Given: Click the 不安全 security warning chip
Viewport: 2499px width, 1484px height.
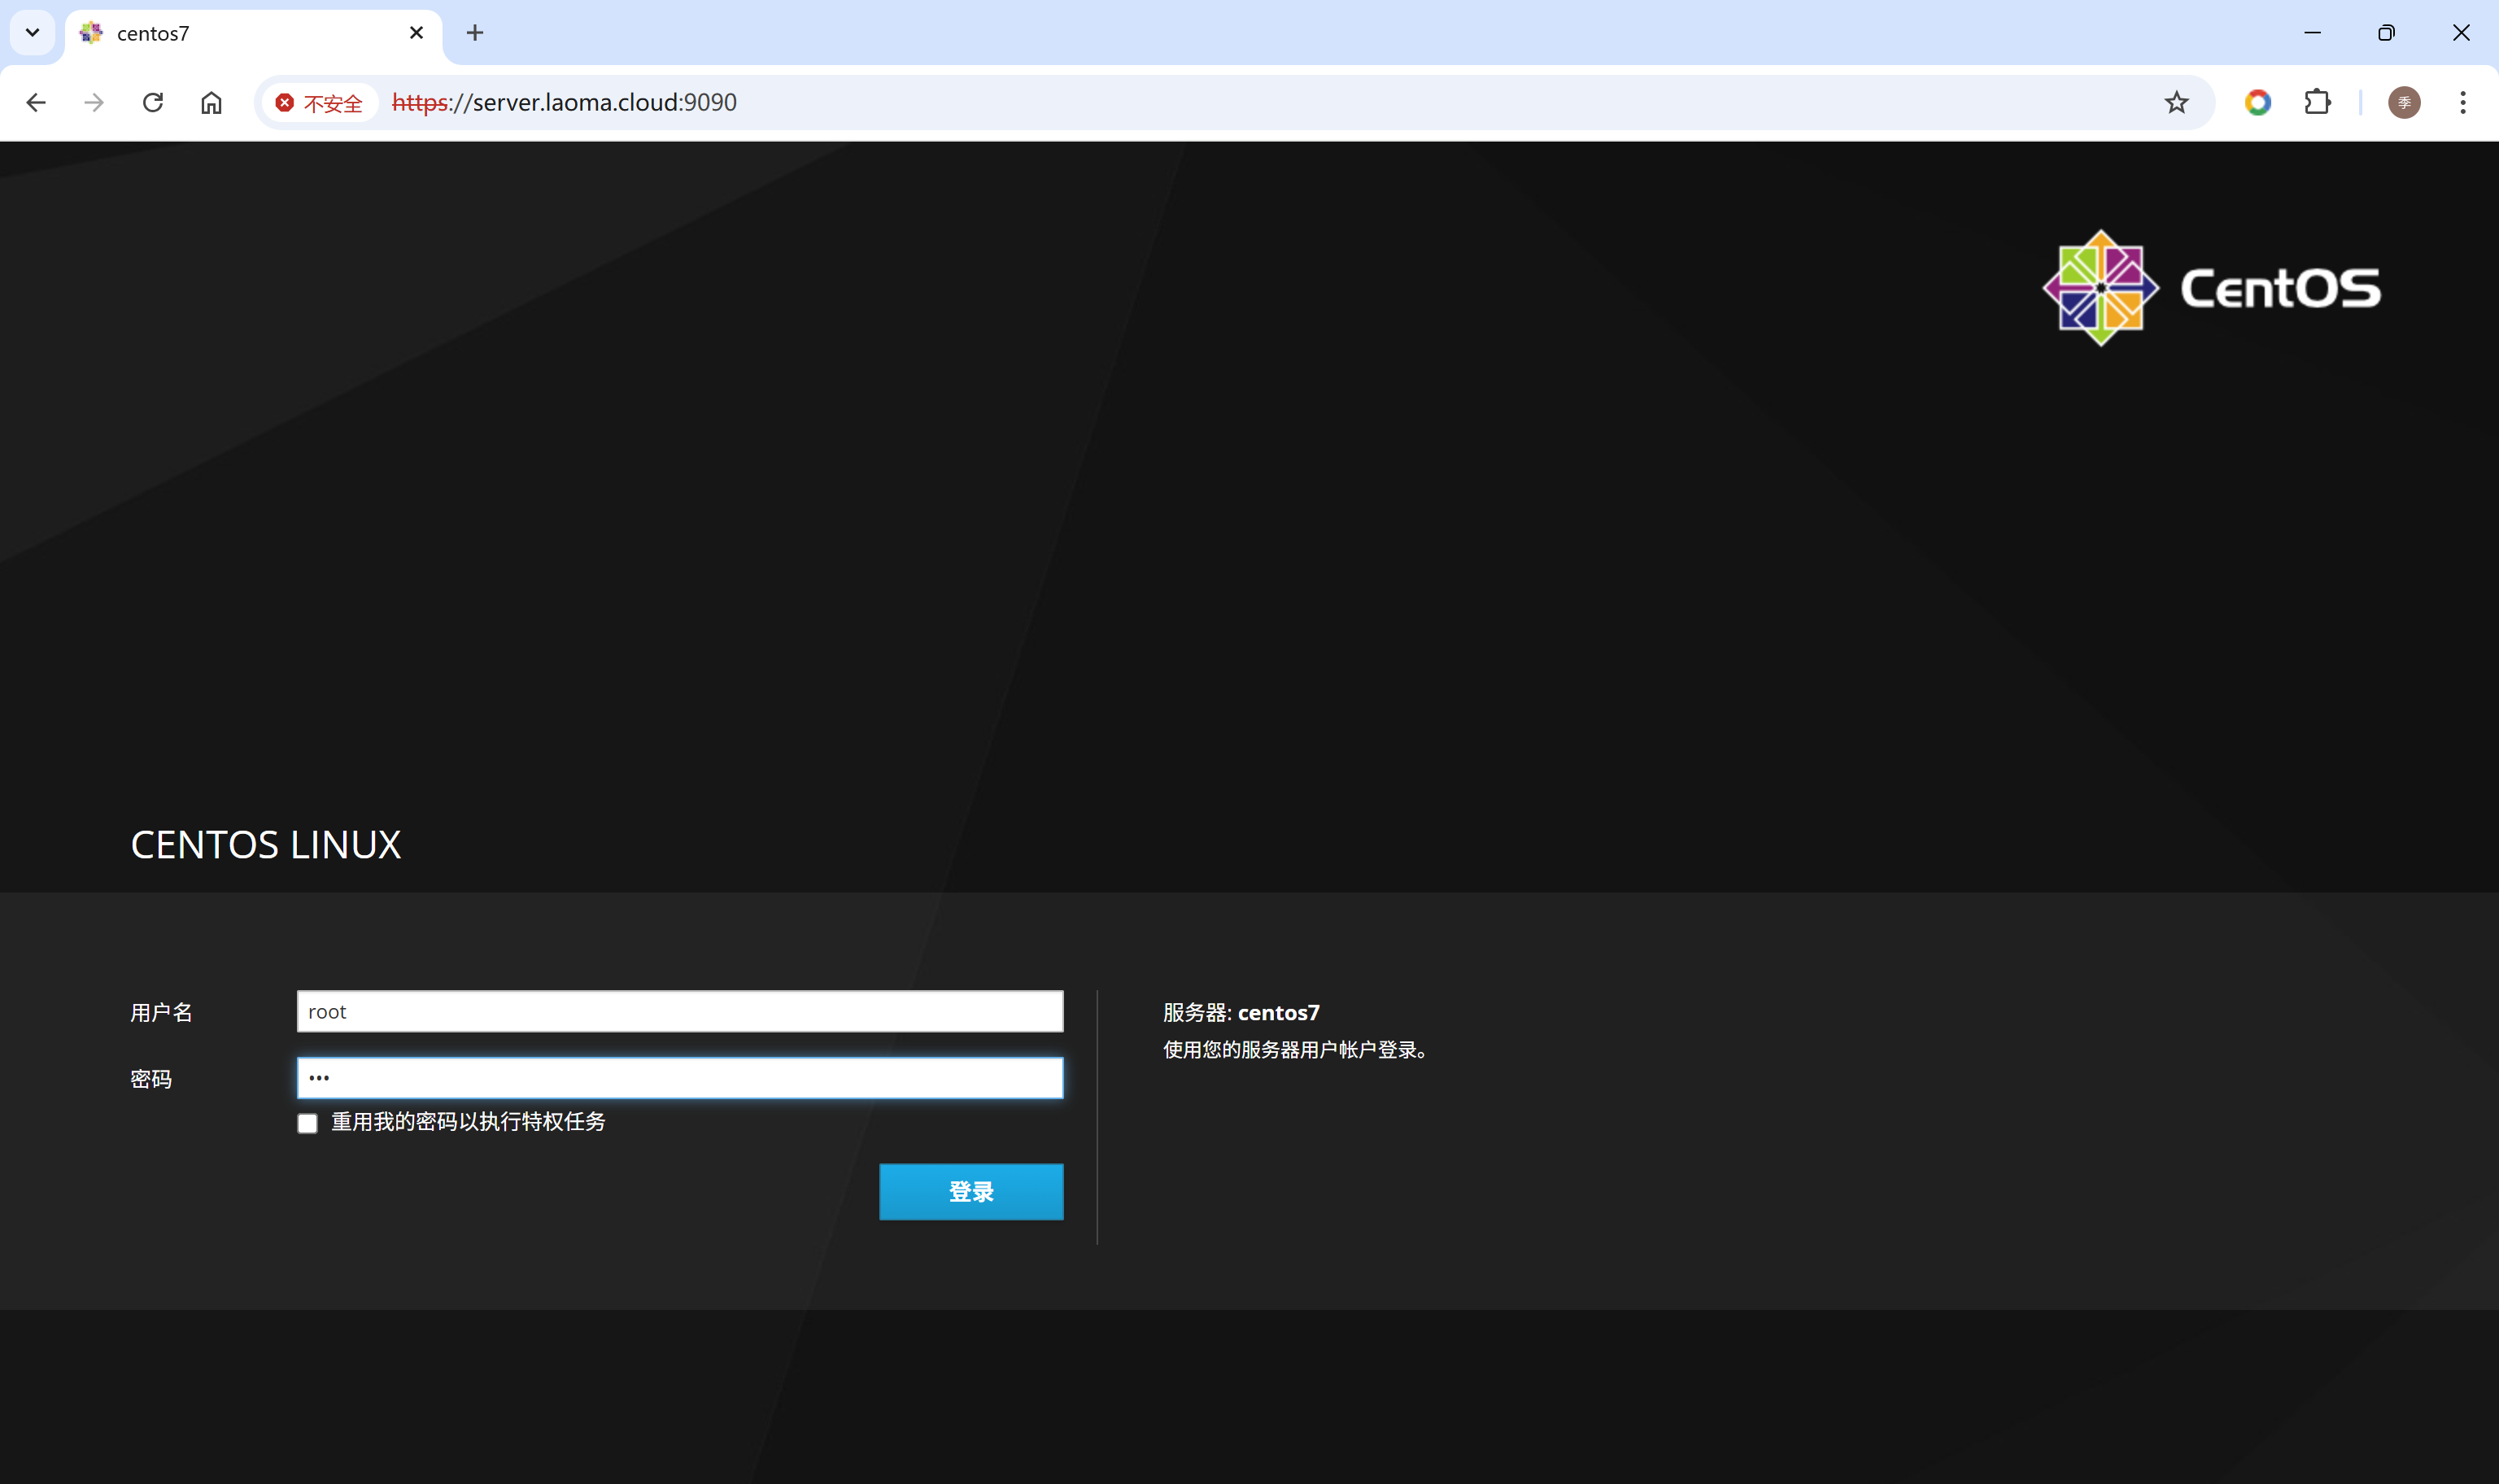Looking at the screenshot, I should 320,103.
